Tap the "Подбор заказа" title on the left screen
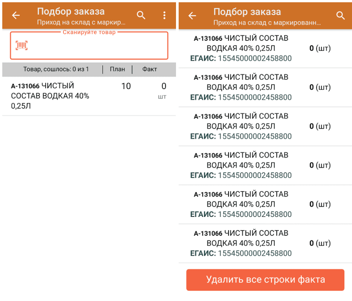Image resolution: width=352 pixels, height=301 pixels. click(x=71, y=11)
